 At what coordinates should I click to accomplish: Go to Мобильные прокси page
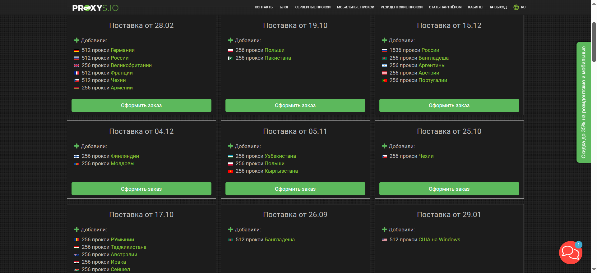tap(355, 7)
